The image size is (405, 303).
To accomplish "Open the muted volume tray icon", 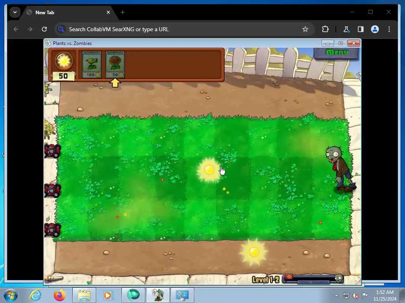I will (356, 296).
